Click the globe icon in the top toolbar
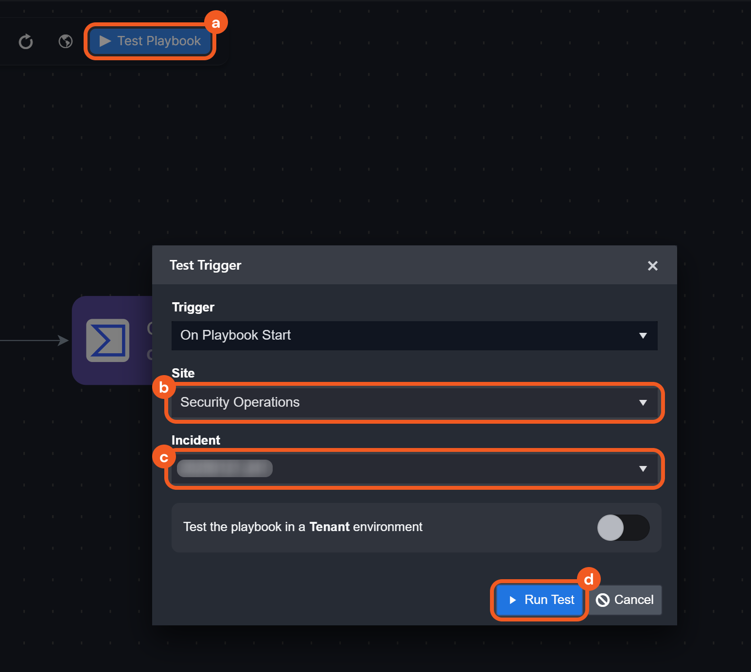This screenshot has width=751, height=672. (66, 42)
